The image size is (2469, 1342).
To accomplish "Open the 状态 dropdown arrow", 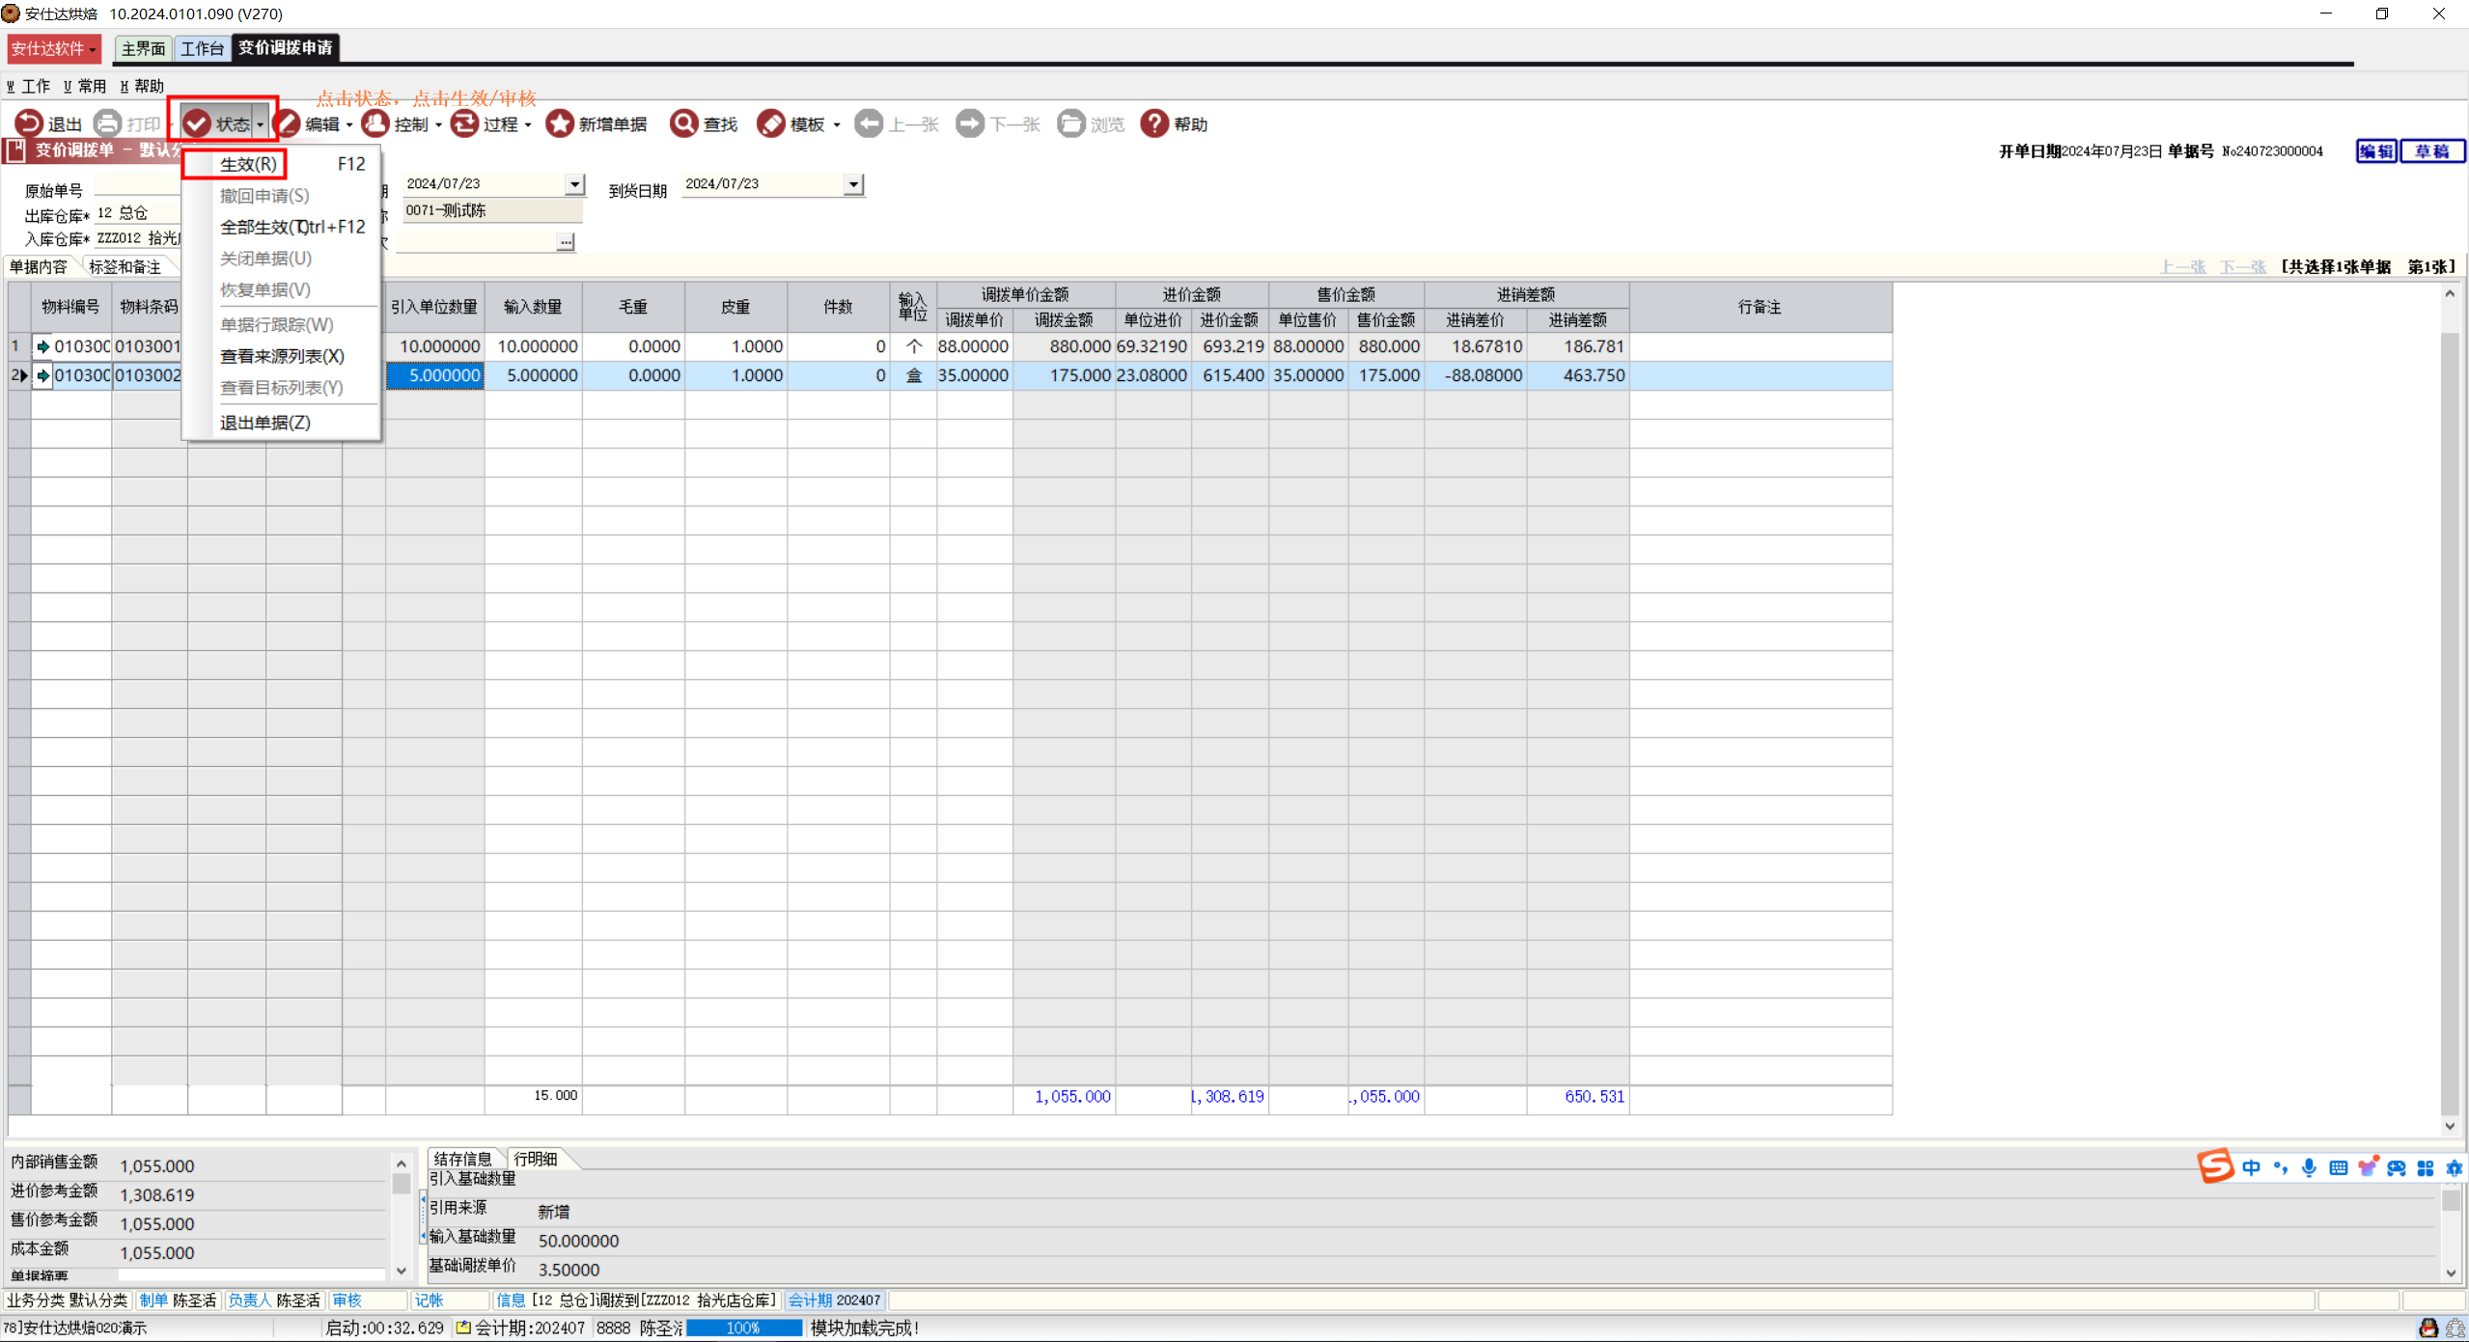I will 260,124.
